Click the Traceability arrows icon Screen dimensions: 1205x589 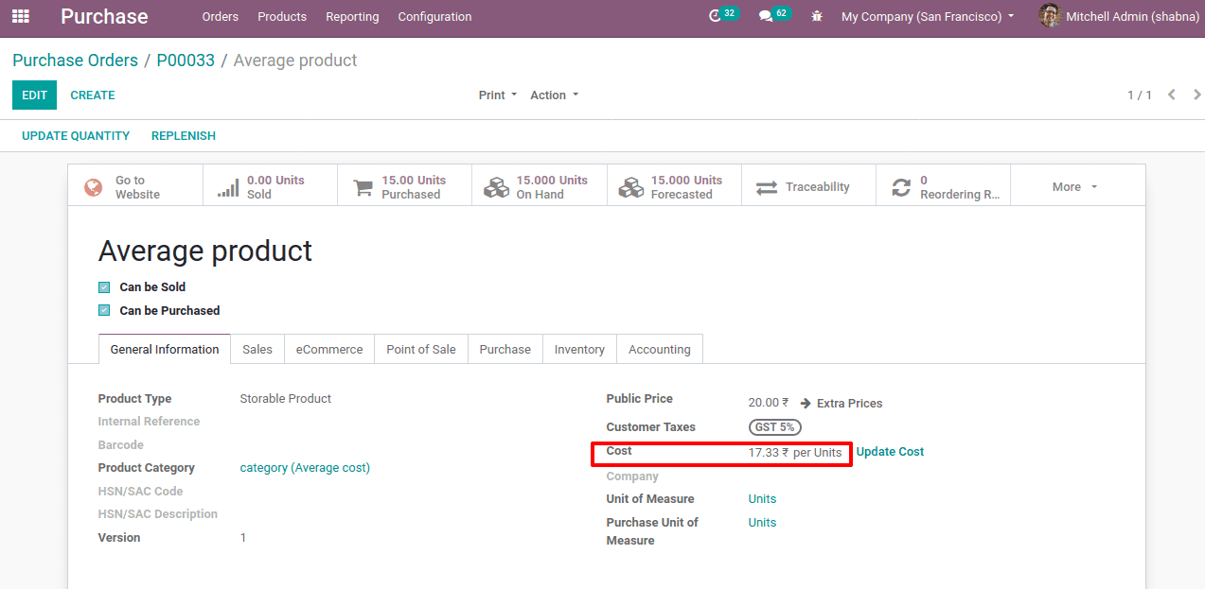pos(767,187)
